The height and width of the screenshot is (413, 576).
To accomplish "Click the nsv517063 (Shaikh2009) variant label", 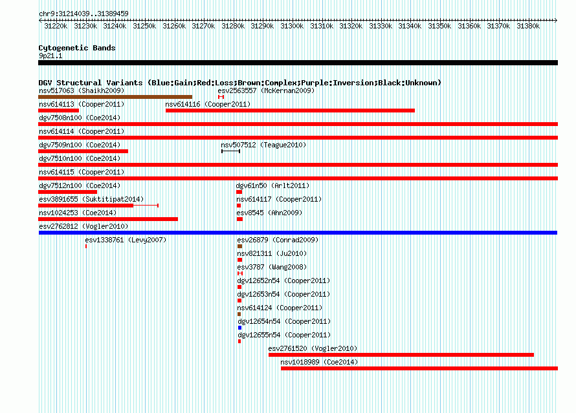I will [82, 90].
